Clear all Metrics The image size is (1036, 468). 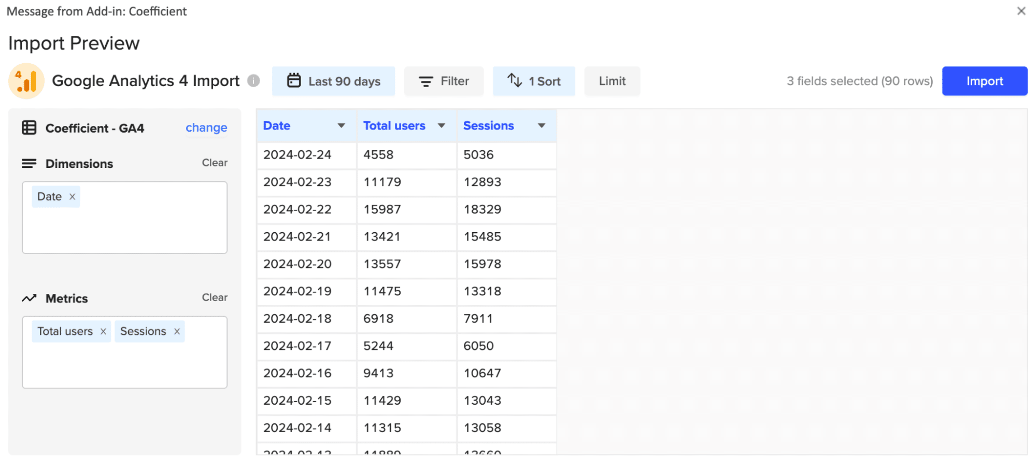215,297
